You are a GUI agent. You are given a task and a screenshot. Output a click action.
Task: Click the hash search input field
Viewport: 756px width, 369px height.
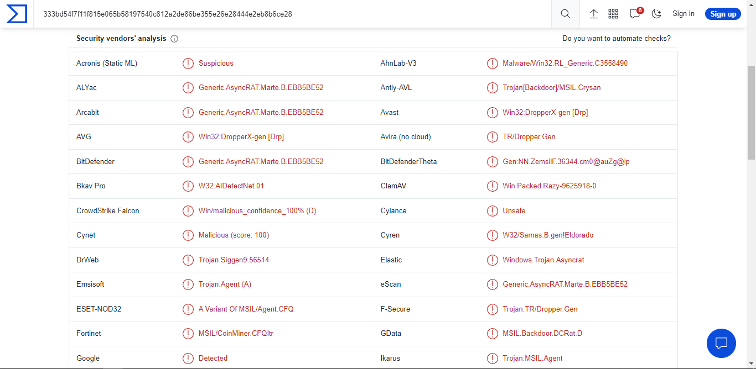(293, 14)
